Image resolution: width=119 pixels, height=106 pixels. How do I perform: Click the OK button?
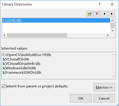pos(81,98)
